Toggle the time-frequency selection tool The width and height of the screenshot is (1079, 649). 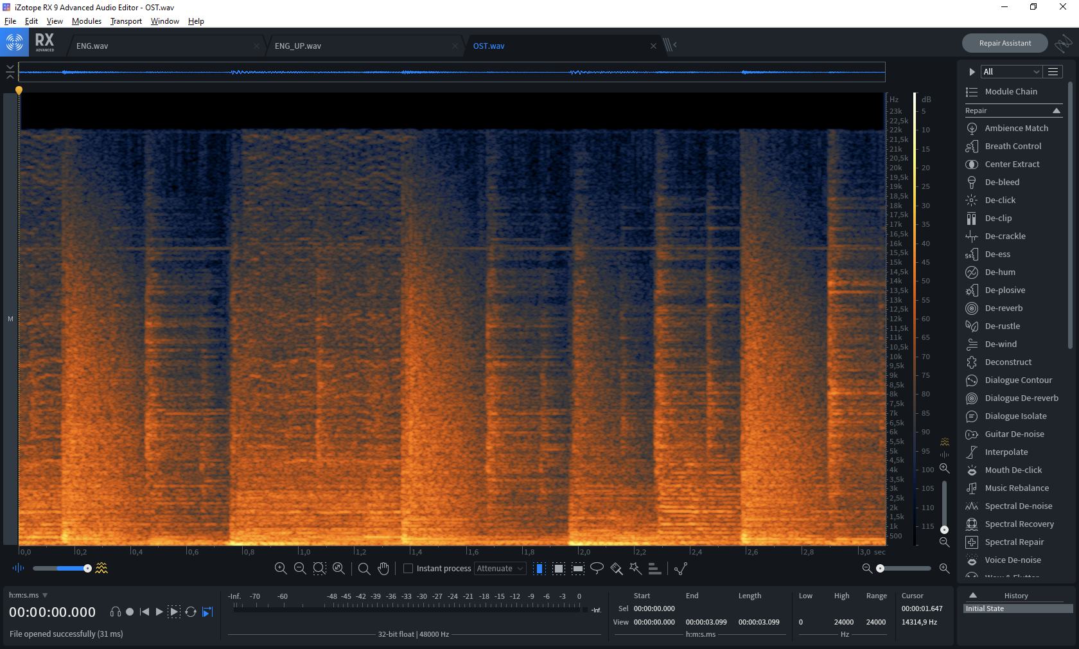point(559,569)
